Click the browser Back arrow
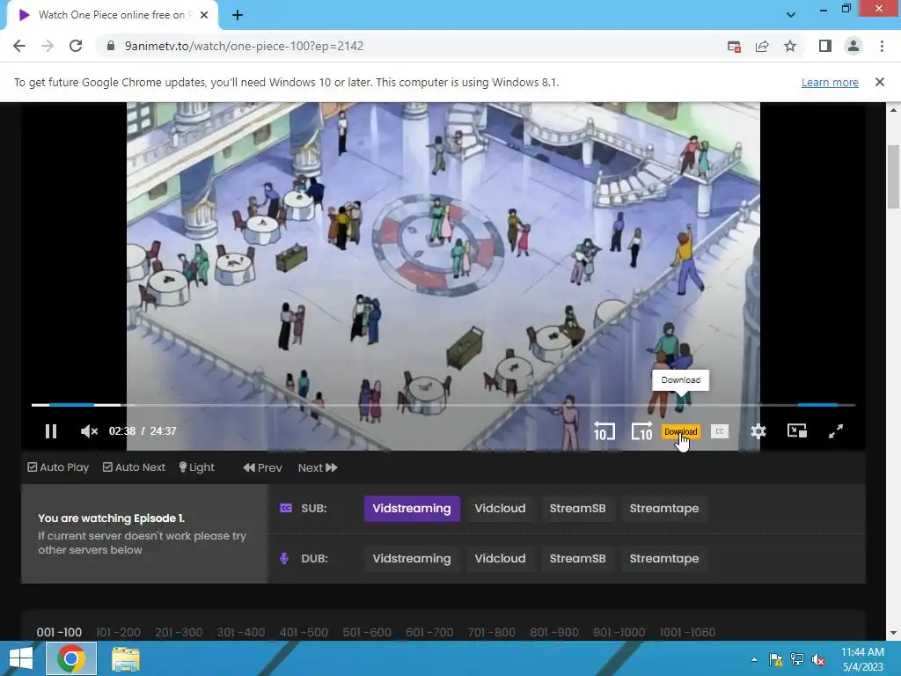 tap(19, 46)
